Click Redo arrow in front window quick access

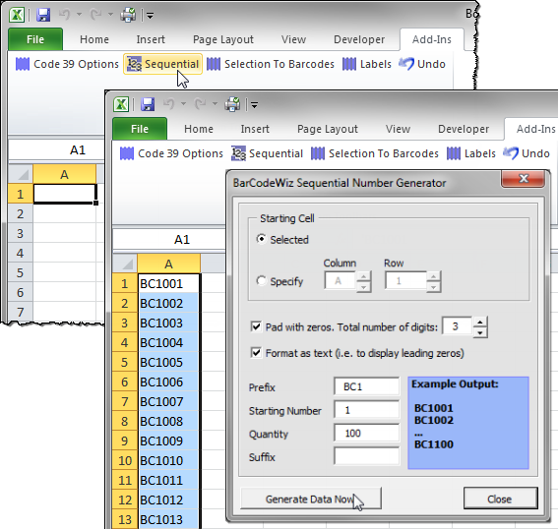pos(200,104)
